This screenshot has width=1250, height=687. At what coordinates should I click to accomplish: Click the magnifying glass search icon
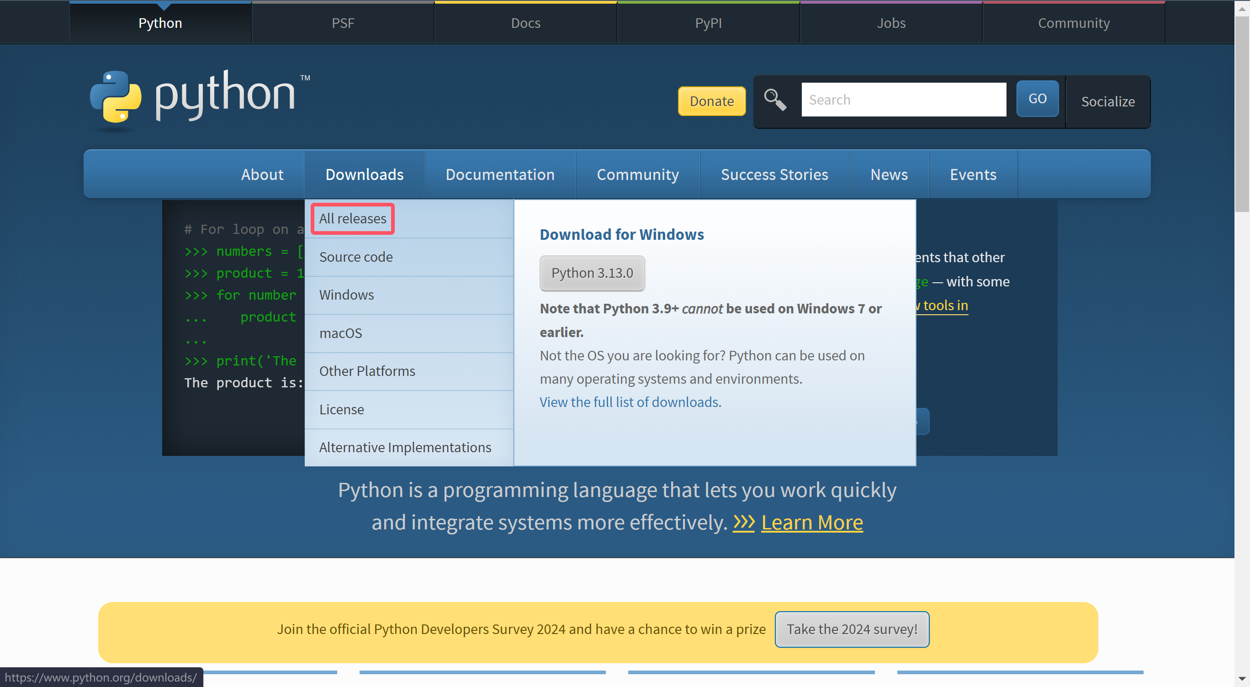(x=775, y=100)
